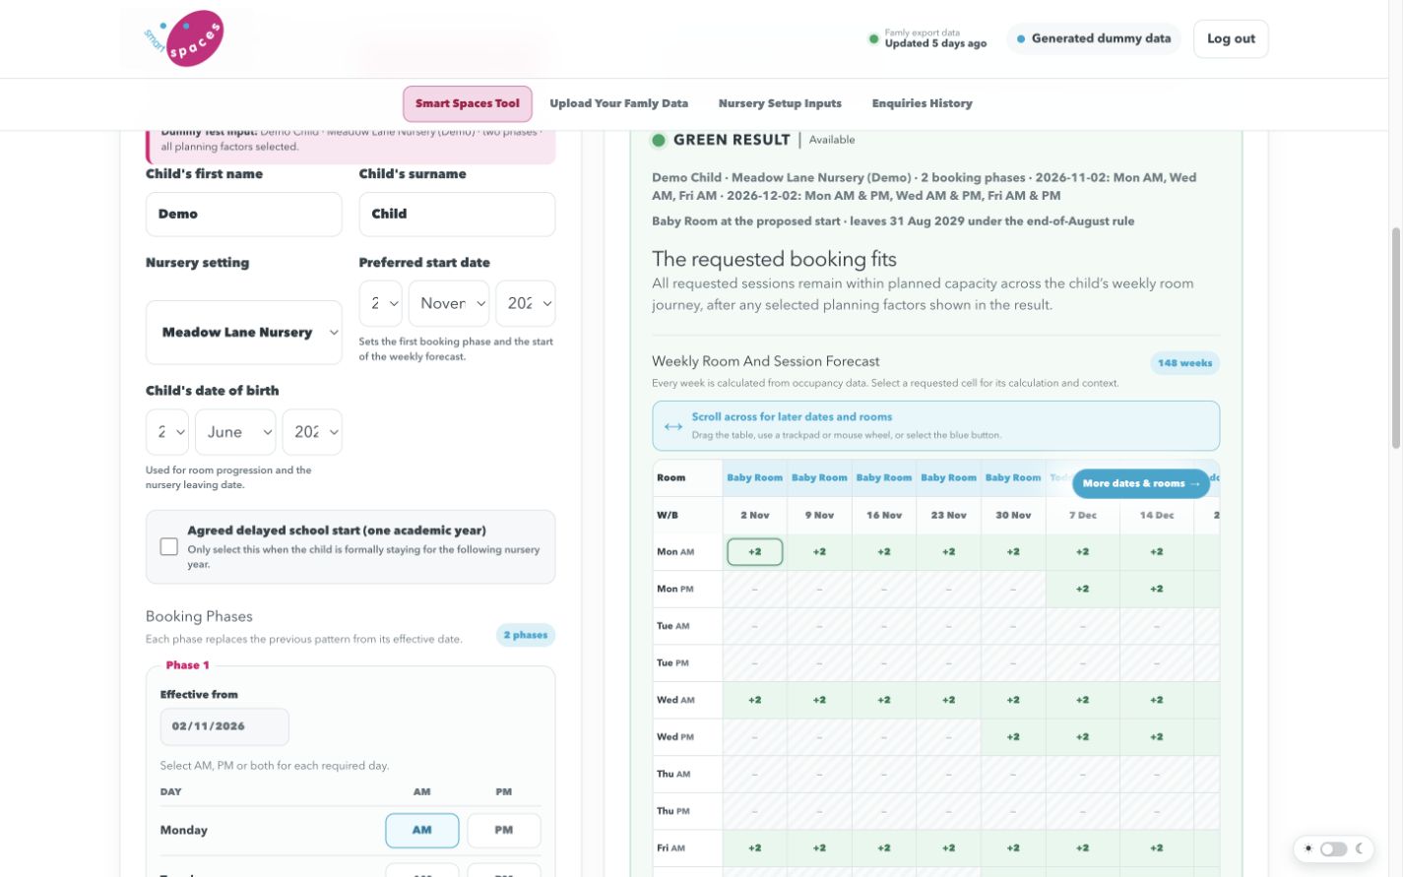
Task: Open the Preferred start date day dropdown
Action: click(x=380, y=303)
